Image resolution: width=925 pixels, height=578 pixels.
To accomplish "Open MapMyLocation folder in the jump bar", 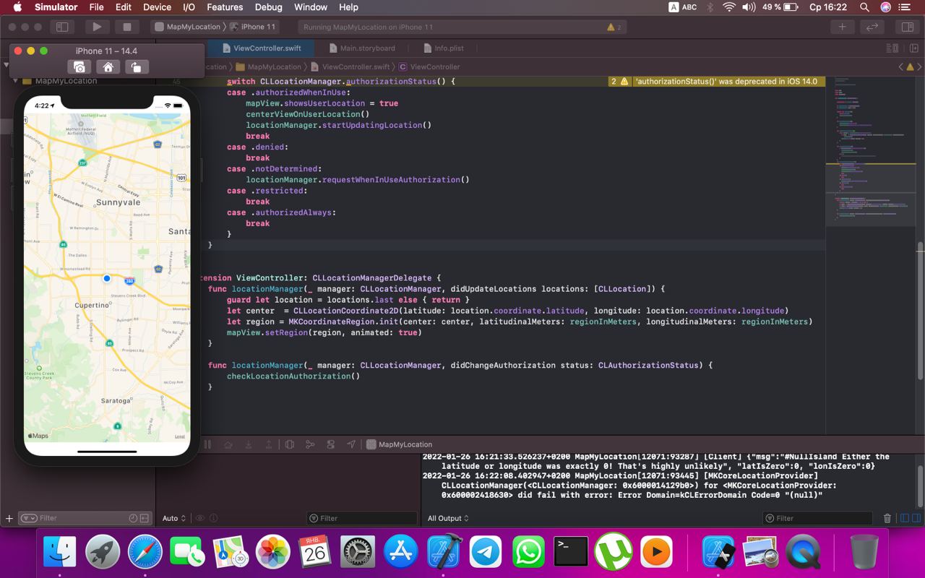I will click(x=269, y=66).
